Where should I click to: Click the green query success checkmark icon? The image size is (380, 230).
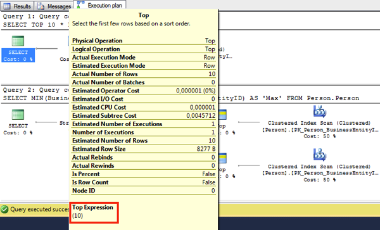[4, 209]
